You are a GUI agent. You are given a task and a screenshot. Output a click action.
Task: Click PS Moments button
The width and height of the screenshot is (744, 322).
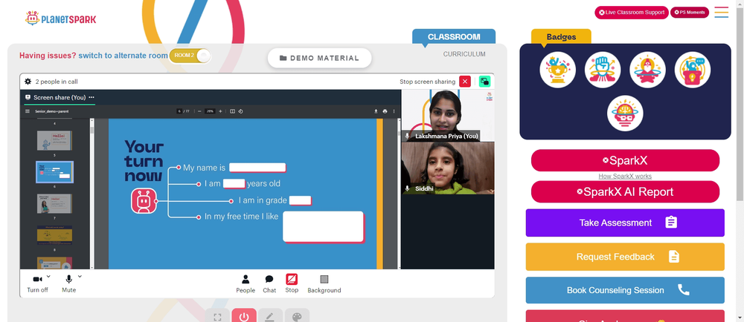pos(690,13)
